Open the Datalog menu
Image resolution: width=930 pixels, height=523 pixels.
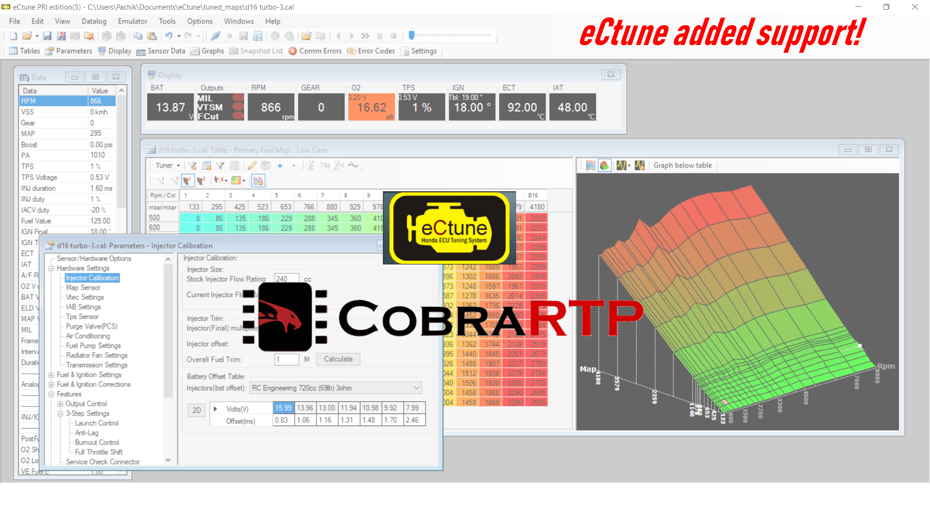[94, 21]
